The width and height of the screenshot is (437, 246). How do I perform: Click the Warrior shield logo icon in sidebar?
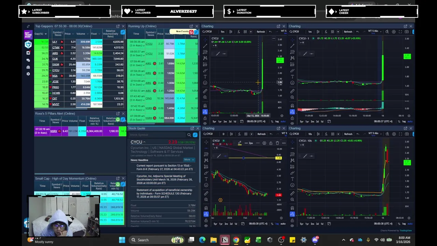pyautogui.click(x=28, y=44)
